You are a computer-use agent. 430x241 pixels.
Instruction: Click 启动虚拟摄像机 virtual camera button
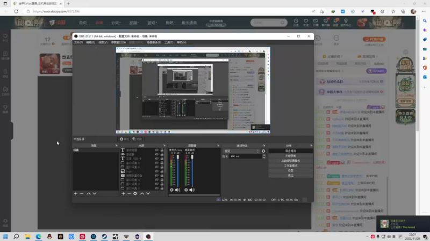click(291, 161)
